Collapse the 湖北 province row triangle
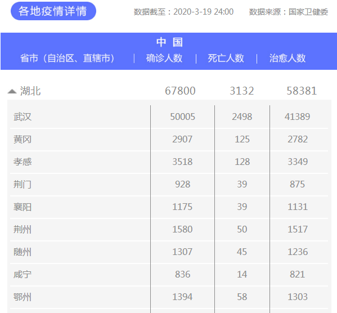 point(12,91)
